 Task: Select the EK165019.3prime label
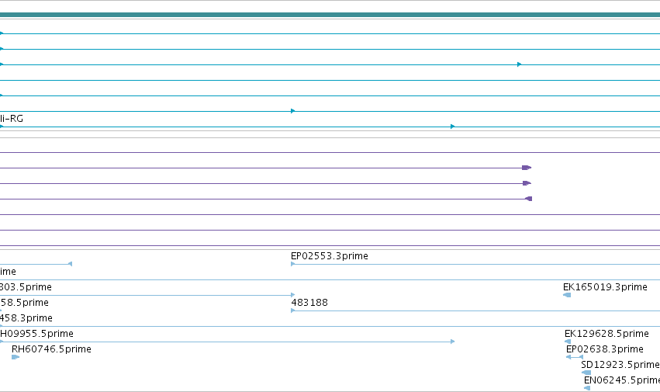click(605, 287)
